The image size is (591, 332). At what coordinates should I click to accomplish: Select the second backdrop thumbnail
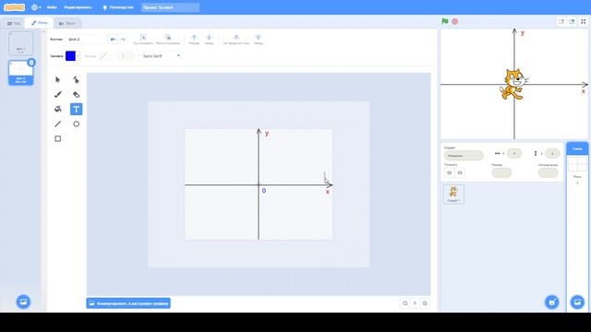click(20, 73)
